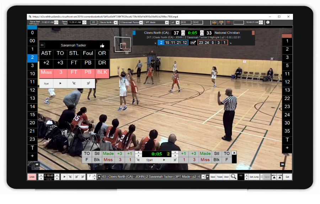Viewport: 320px width, 204px height.
Task: Adjust the Game Start time stepper
Action: (56, 22)
